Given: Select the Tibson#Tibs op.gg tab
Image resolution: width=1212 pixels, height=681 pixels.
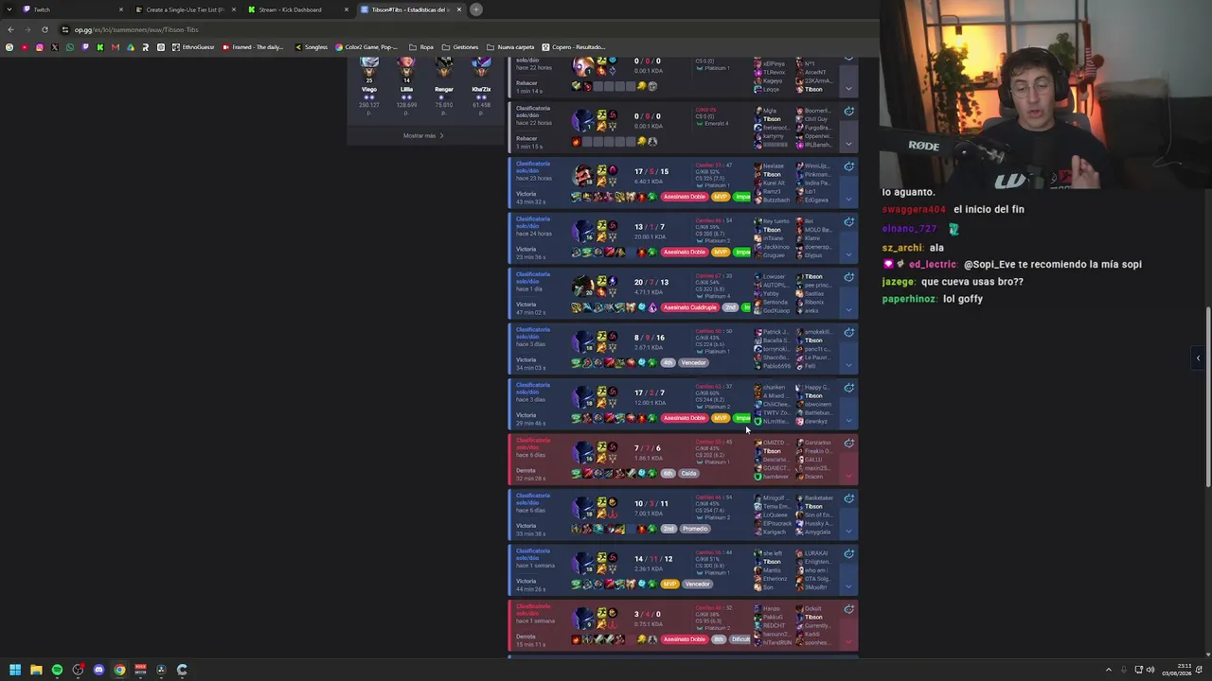Looking at the screenshot, I should point(409,9).
